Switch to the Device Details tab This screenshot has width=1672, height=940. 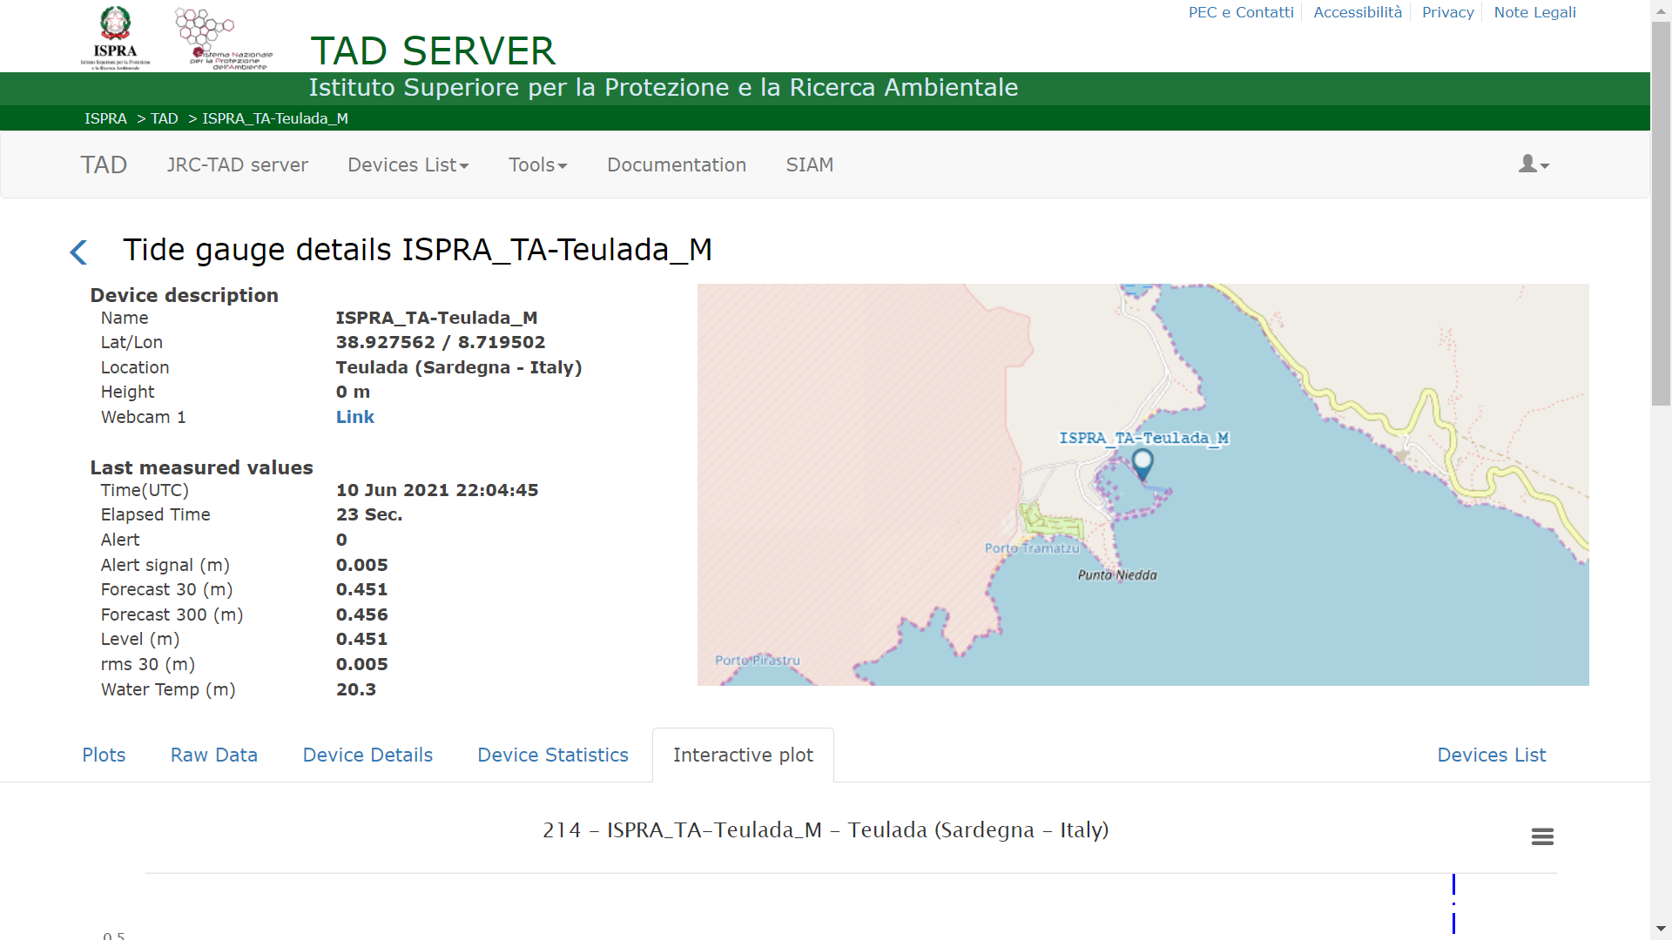pyautogui.click(x=367, y=755)
